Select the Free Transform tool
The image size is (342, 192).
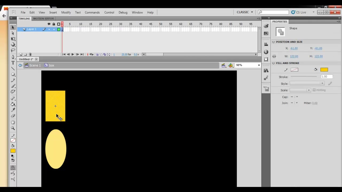(13, 39)
